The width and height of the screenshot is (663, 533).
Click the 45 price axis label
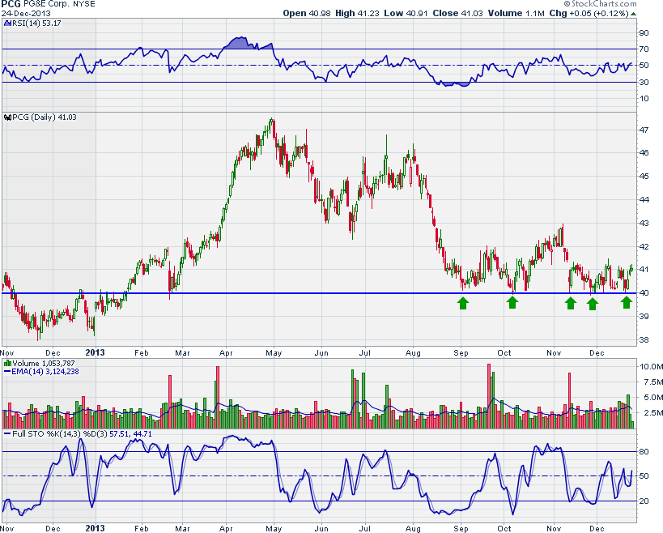tap(644, 176)
